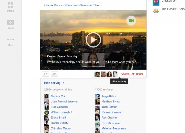Click the +22986 count

point(125,74)
